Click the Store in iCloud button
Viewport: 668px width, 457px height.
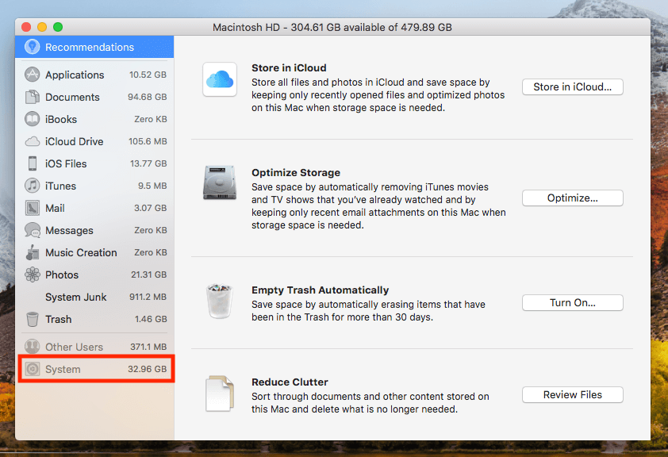click(x=572, y=87)
